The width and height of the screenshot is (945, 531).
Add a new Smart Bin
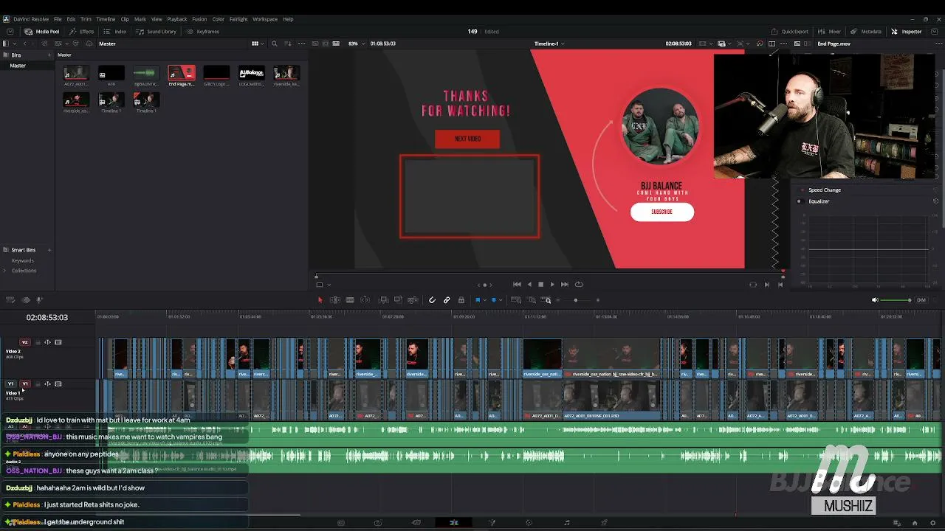coord(49,250)
